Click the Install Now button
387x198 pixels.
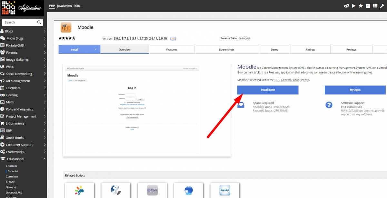(268, 90)
